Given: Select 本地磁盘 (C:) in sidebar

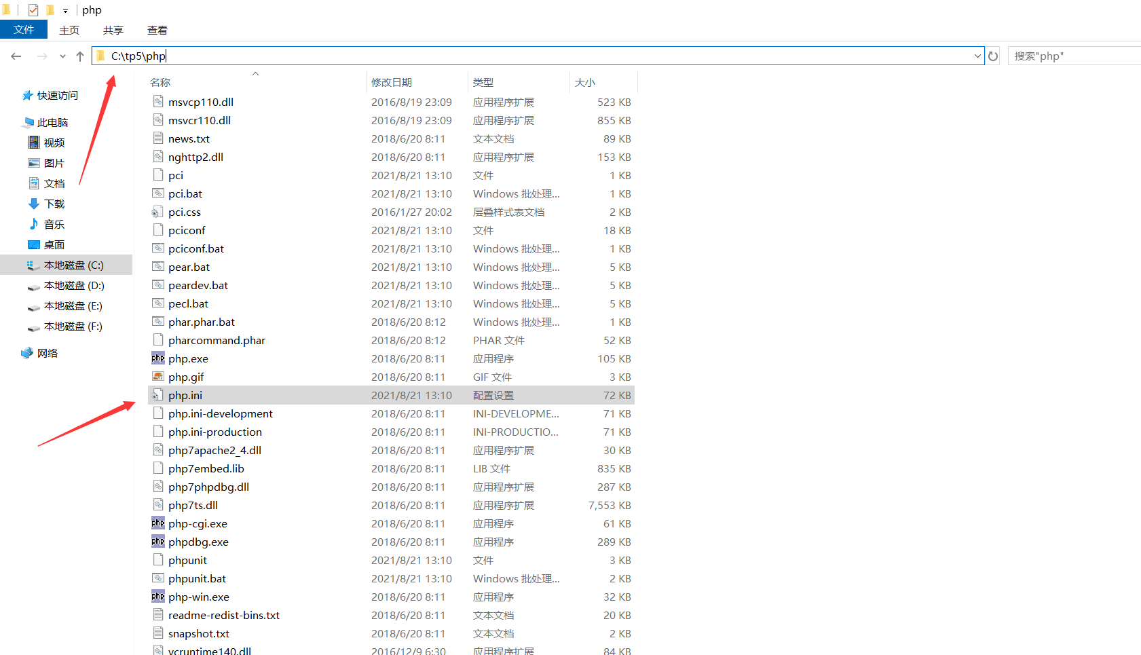Looking at the screenshot, I should click(x=66, y=265).
